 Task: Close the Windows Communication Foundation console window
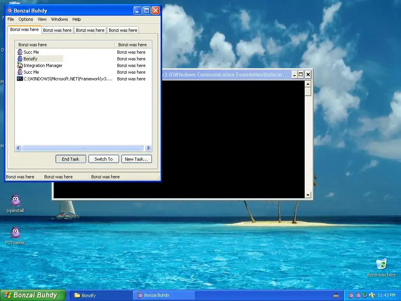point(308,74)
